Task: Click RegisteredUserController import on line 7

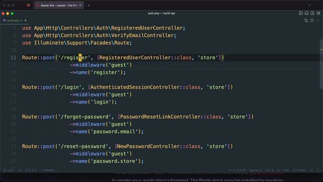Action: [x=103, y=28]
